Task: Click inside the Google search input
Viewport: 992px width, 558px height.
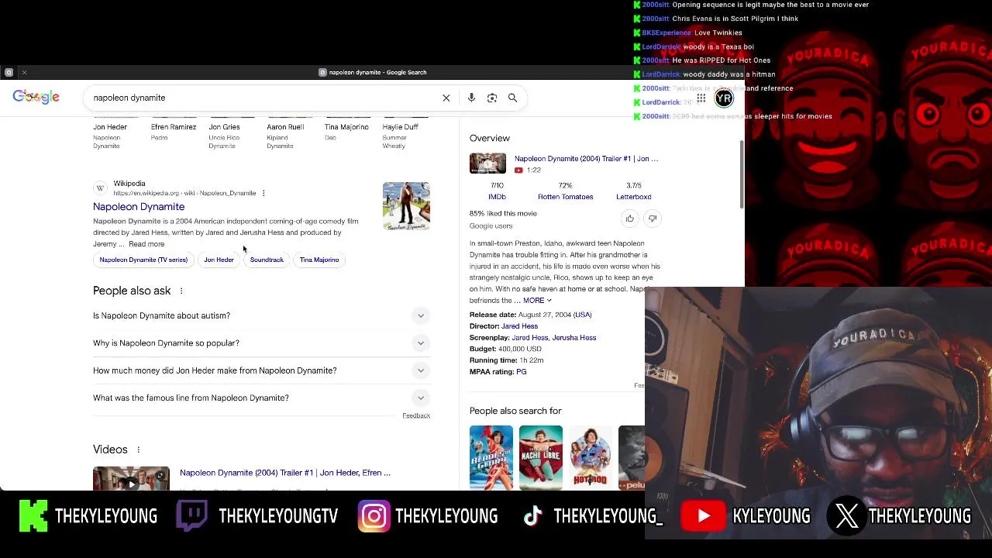Action: (x=263, y=98)
